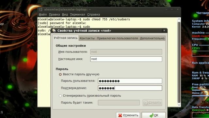Screen dimensions: 209x118
Task: Open the Дополнительно tab
Action: [152, 38]
